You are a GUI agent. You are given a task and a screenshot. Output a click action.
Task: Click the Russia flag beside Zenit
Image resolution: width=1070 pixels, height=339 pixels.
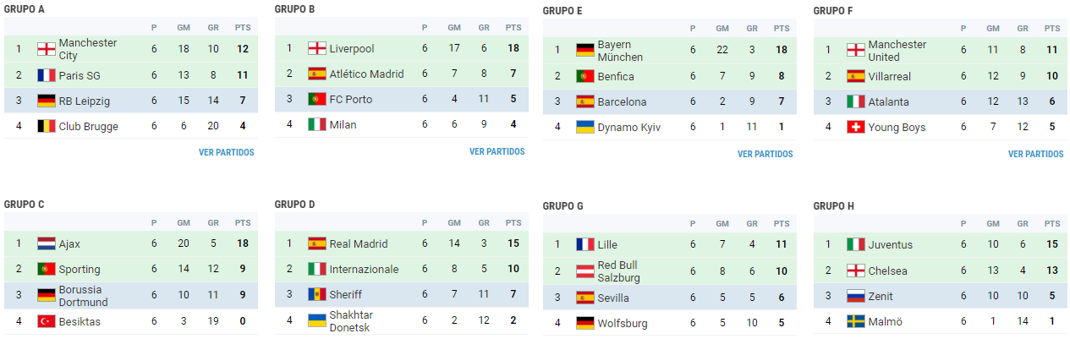(x=856, y=296)
